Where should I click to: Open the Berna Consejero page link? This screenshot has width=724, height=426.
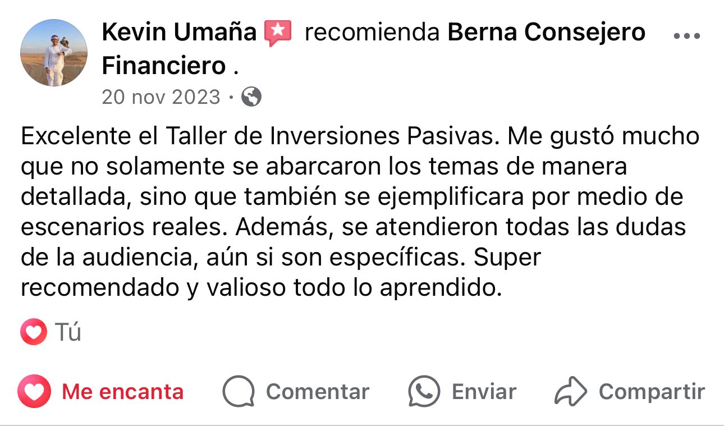546,33
